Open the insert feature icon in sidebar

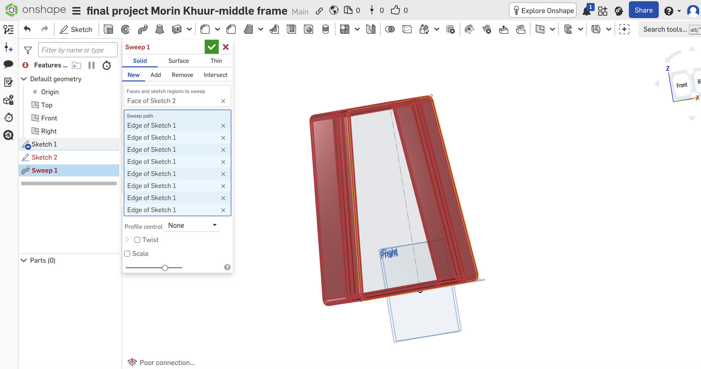coord(8,47)
